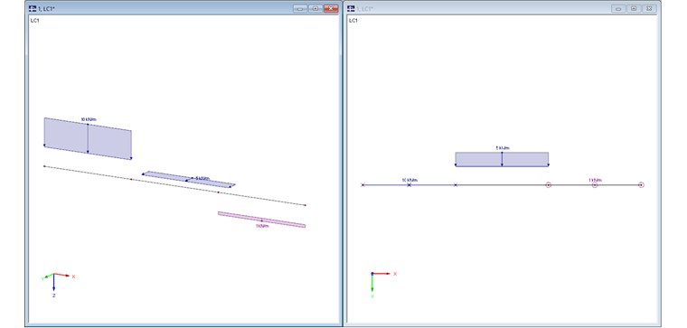This screenshot has width=687, height=328.
Task: Minimize the left LC1 window
Action: coord(300,8)
